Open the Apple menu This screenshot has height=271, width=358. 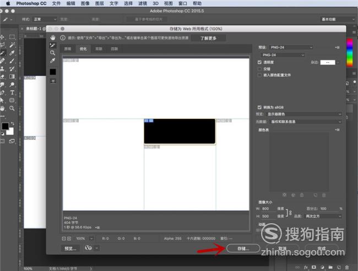click(x=8, y=3)
